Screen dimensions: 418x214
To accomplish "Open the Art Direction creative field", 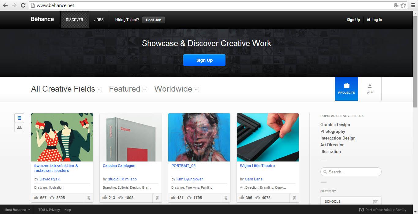I will point(332,145).
